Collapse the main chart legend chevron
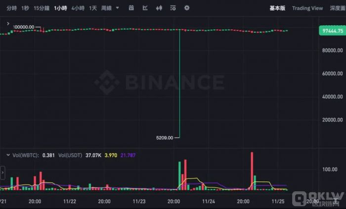Viewport: 346px width, 209px height. 7,23
